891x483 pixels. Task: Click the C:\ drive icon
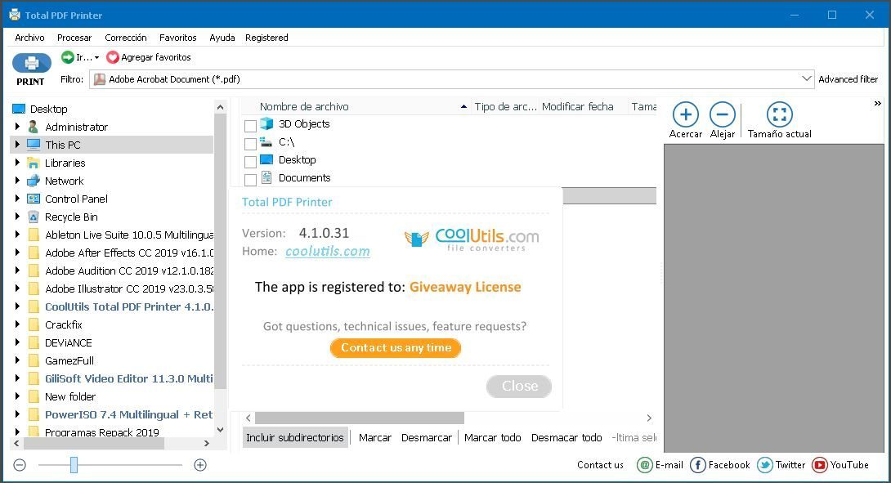266,141
